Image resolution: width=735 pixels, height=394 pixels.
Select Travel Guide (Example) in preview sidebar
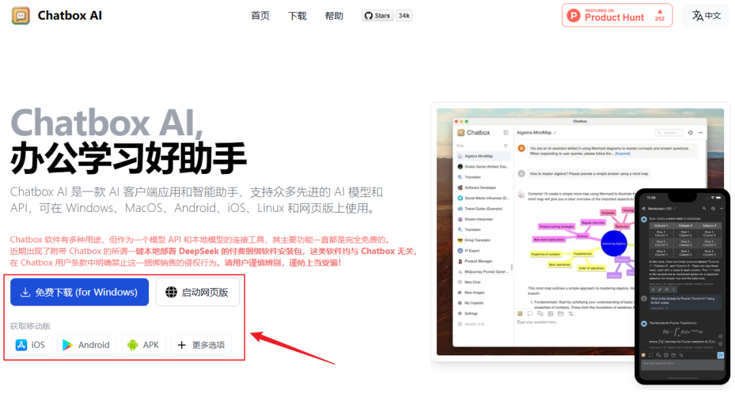tap(483, 209)
